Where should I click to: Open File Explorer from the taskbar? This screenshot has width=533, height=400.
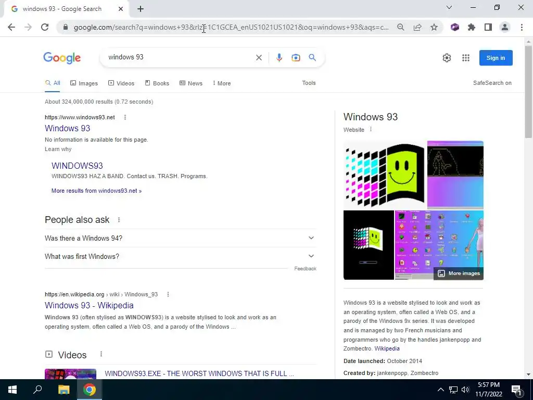pyautogui.click(x=64, y=390)
